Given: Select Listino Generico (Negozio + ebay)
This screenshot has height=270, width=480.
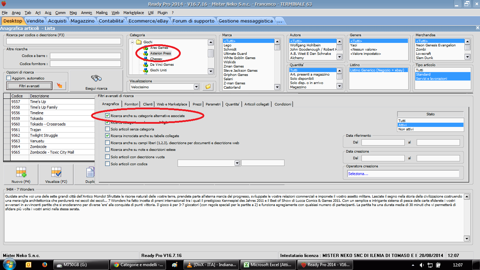Looking at the screenshot, I should coord(379,70).
